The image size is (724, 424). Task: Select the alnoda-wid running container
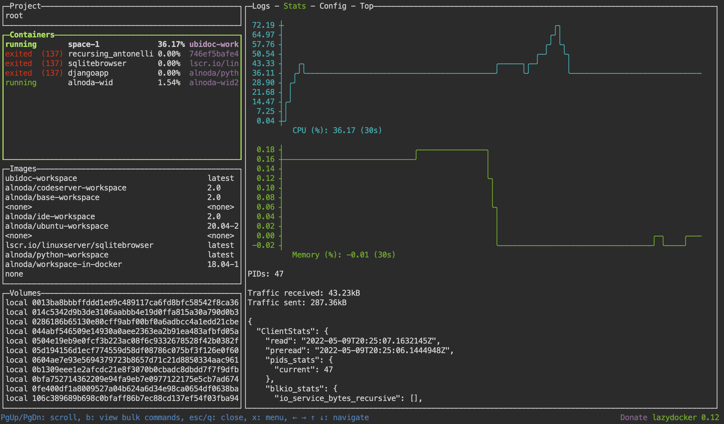(x=90, y=83)
